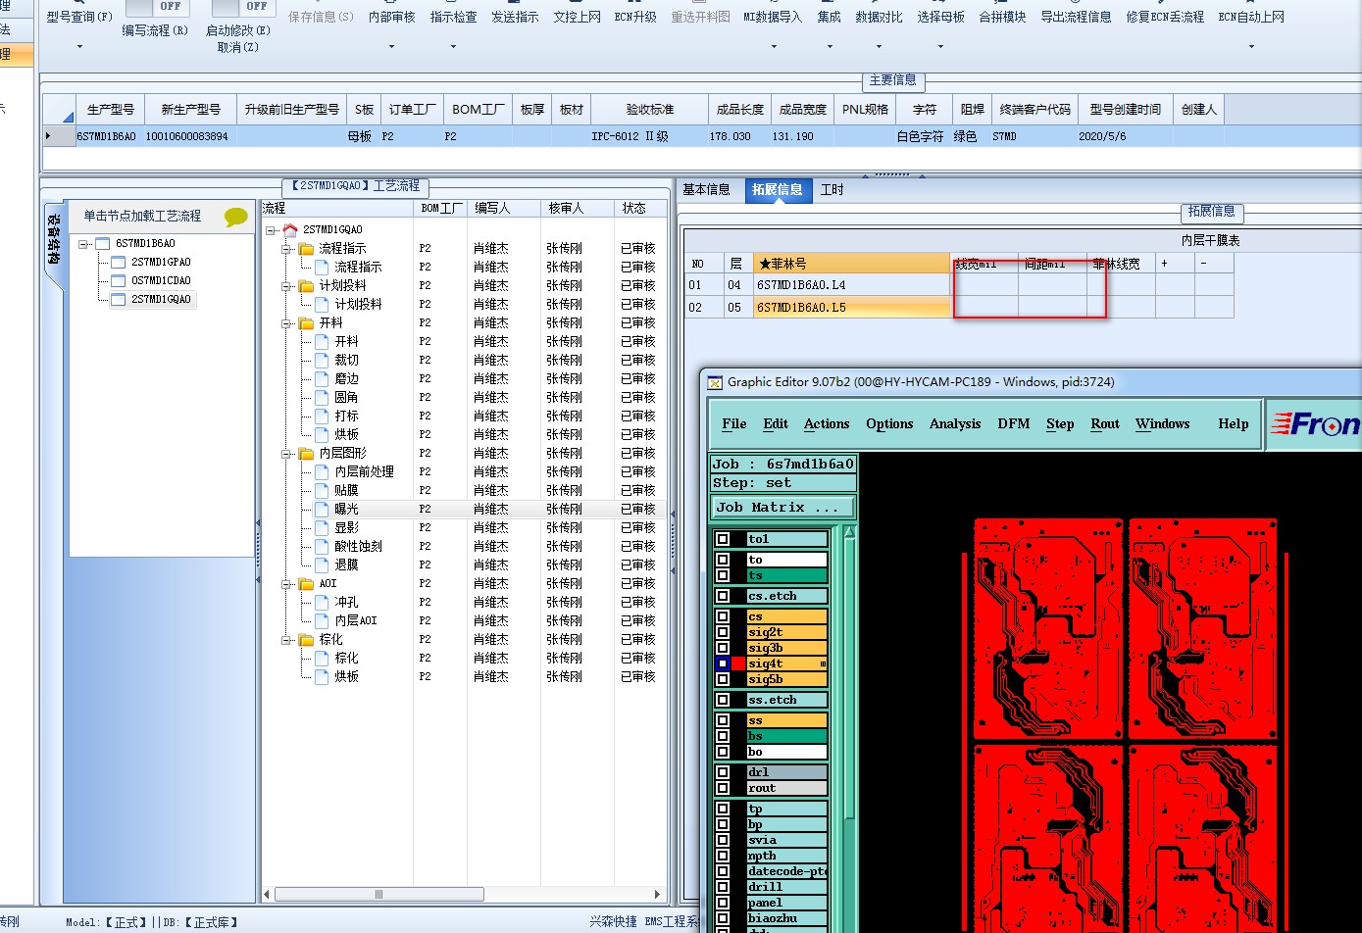Click the process tree horizontal scrollbar thumb
Screen dimensions: 1362x933
(379, 894)
